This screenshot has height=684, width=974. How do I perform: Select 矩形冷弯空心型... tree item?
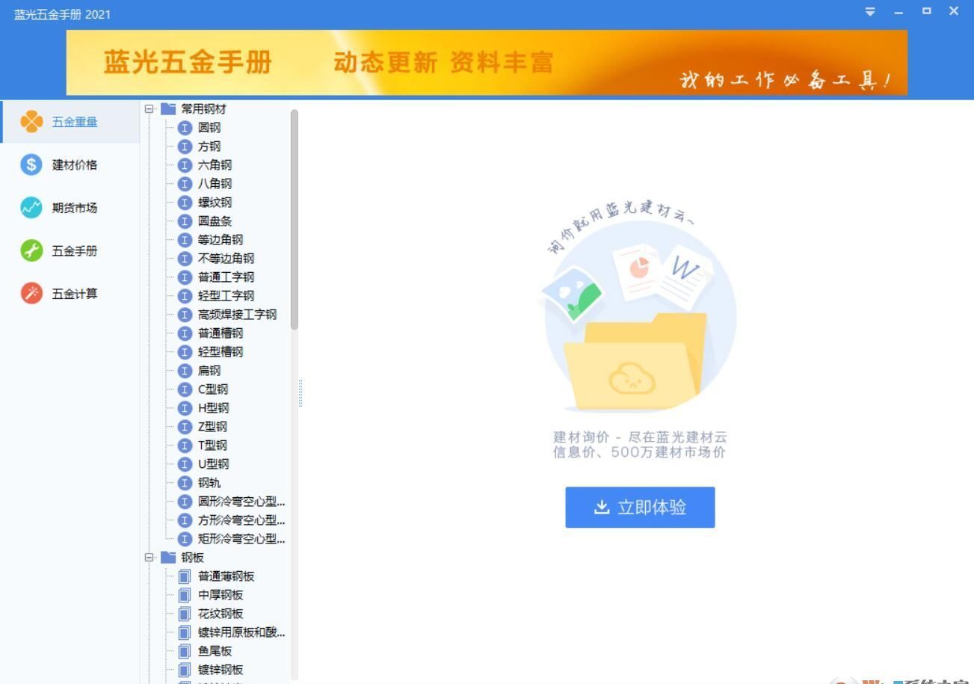pyautogui.click(x=241, y=539)
